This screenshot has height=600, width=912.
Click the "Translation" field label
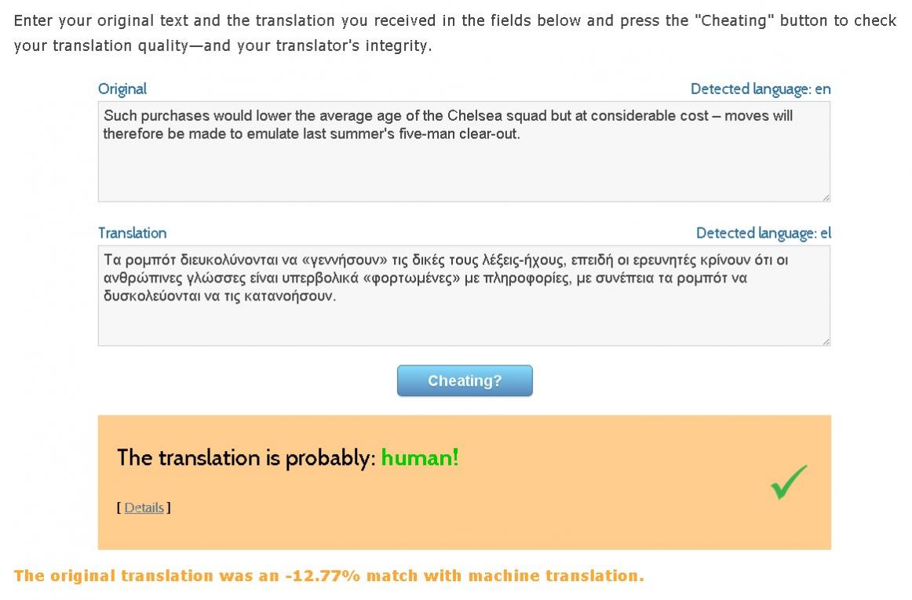coord(132,233)
